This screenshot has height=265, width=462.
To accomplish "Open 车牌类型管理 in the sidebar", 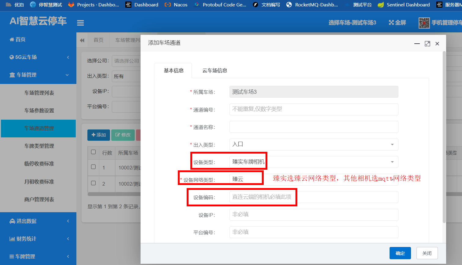I will 38,146.
